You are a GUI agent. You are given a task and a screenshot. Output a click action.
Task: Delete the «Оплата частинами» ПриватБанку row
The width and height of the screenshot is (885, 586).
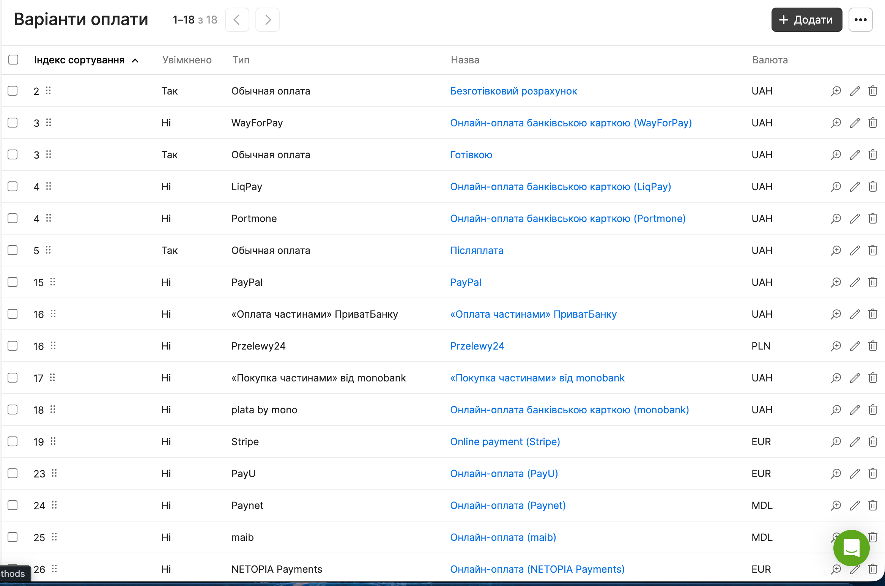point(873,314)
